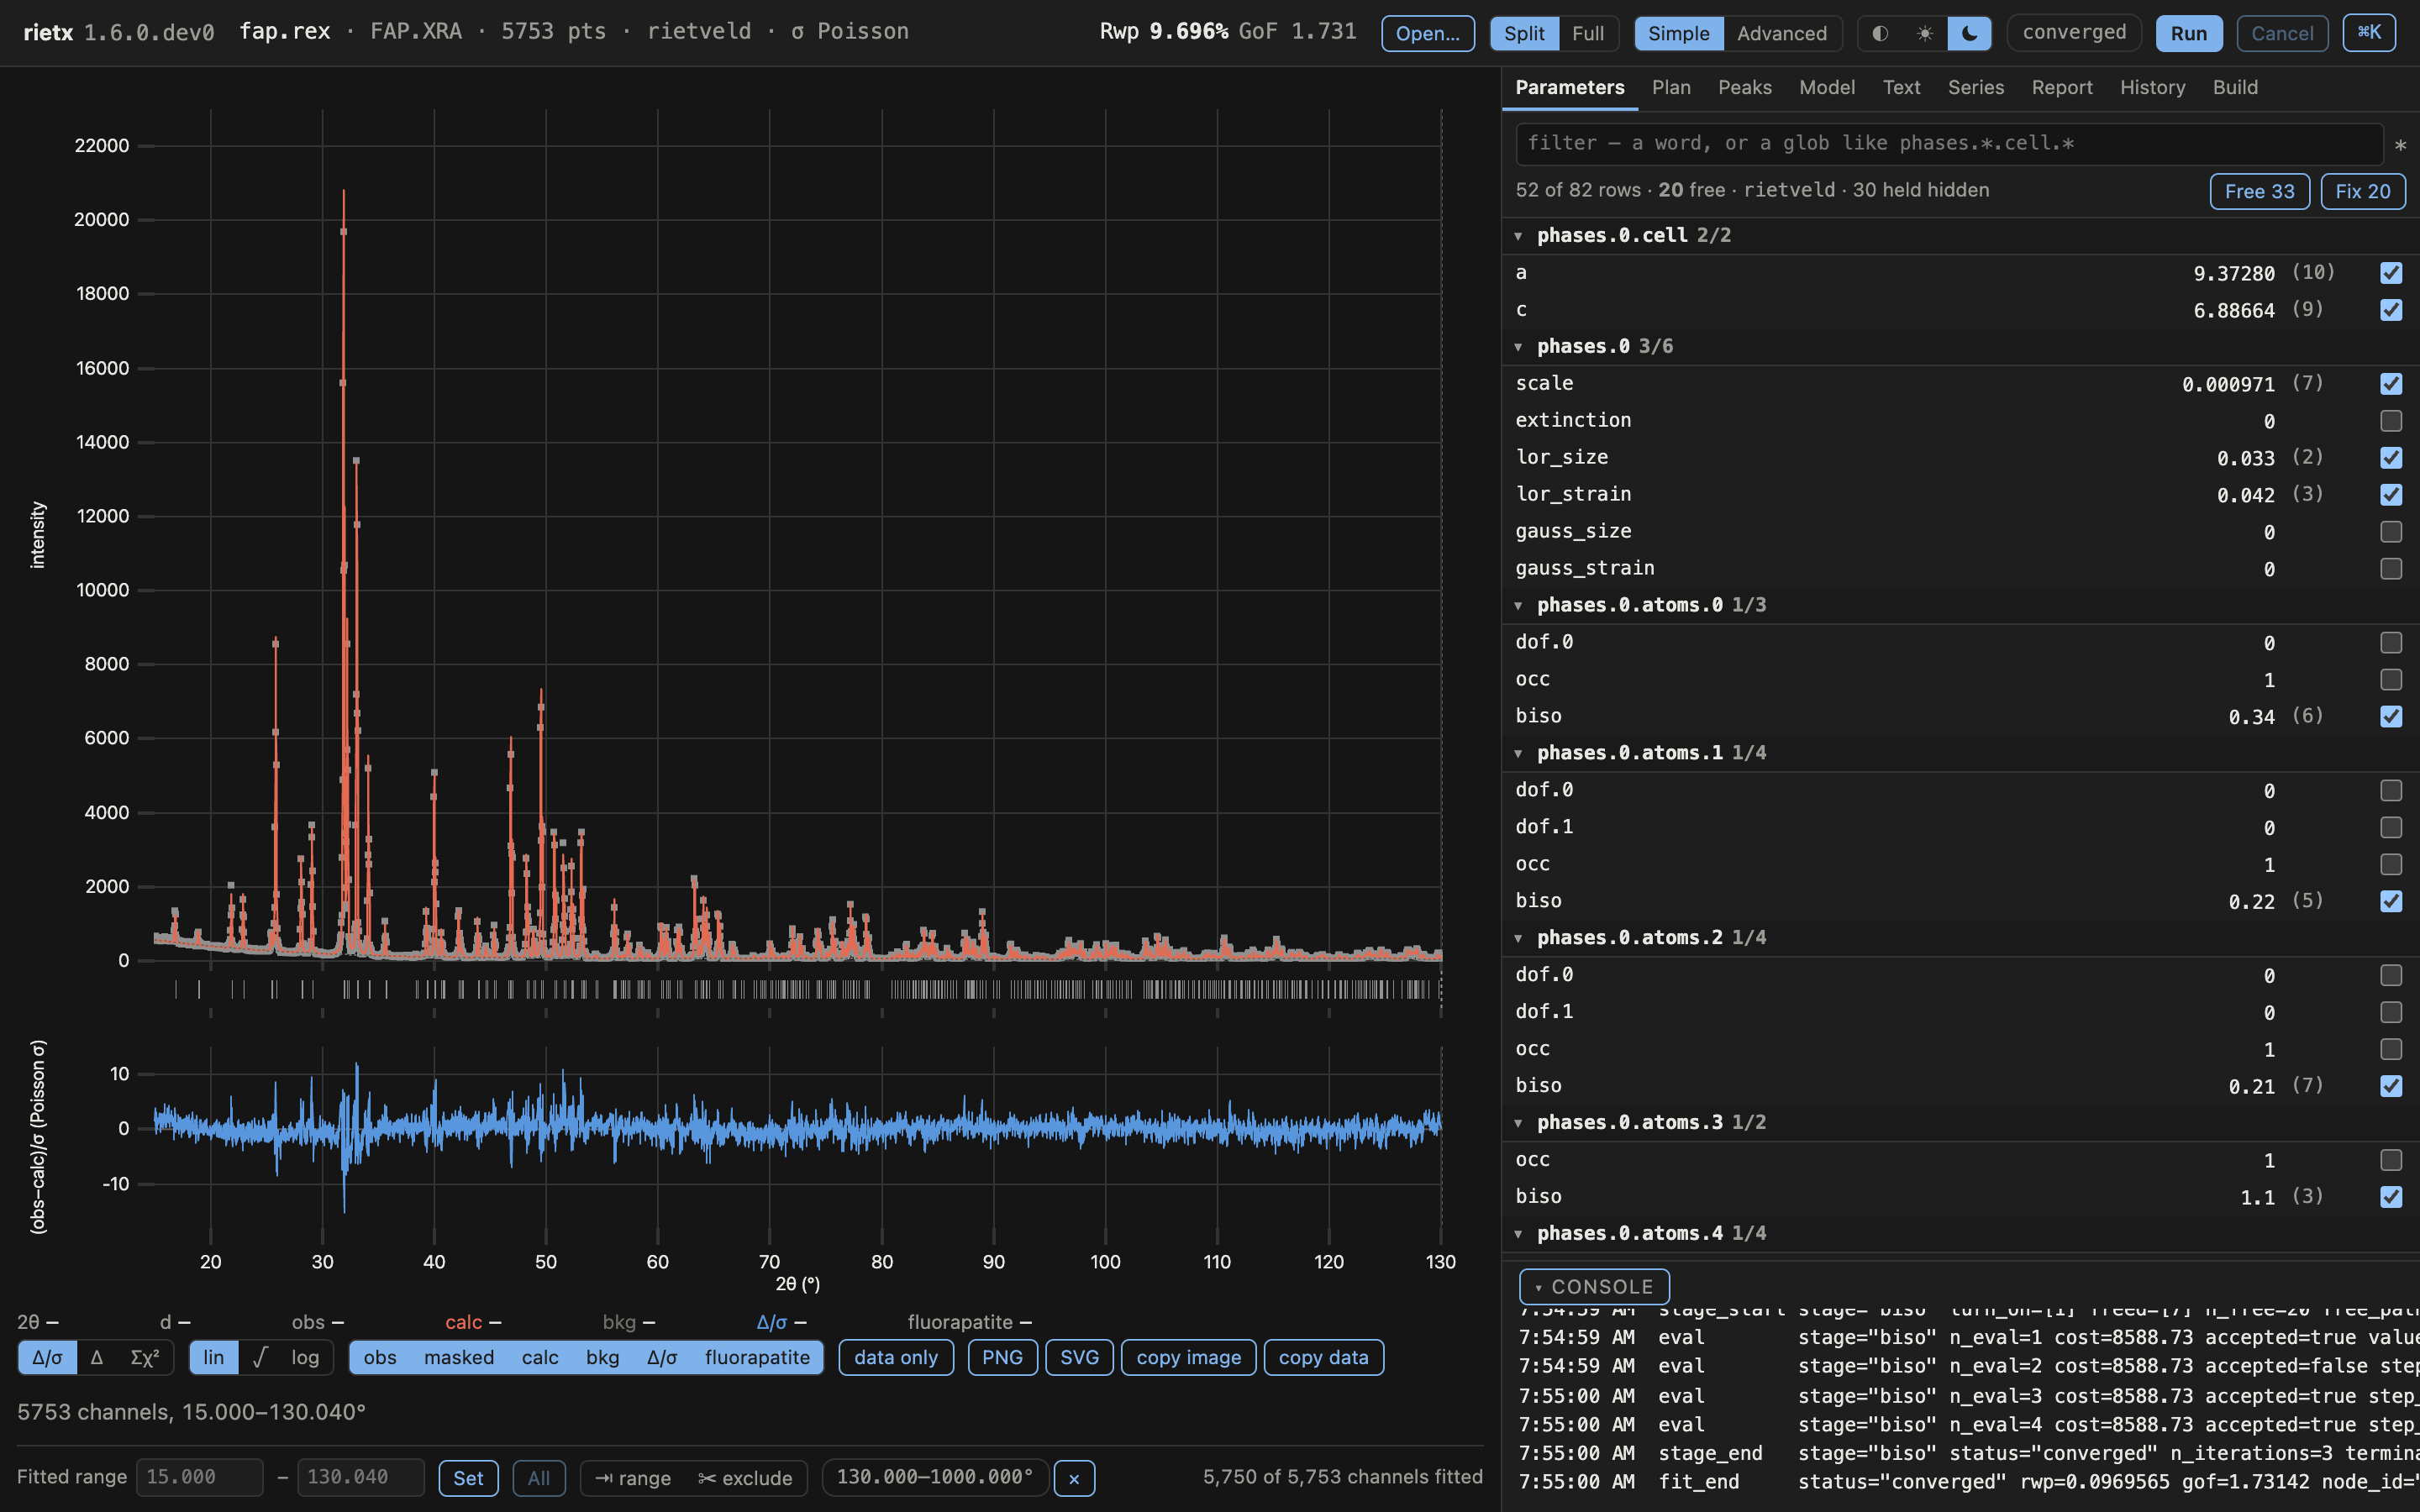Click the fitted range start field 15.000
The width and height of the screenshot is (2420, 1512).
(x=200, y=1478)
